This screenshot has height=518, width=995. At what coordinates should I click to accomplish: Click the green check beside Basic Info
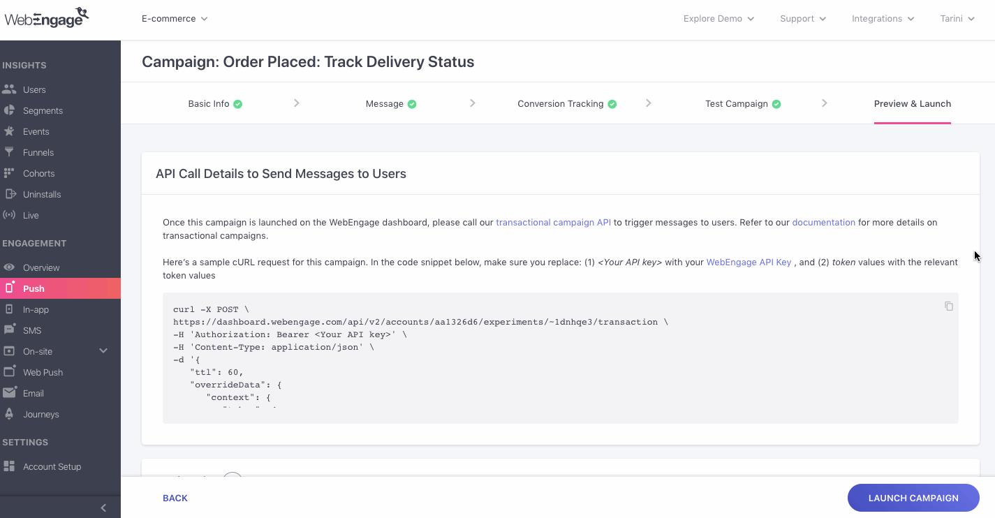pyautogui.click(x=237, y=104)
